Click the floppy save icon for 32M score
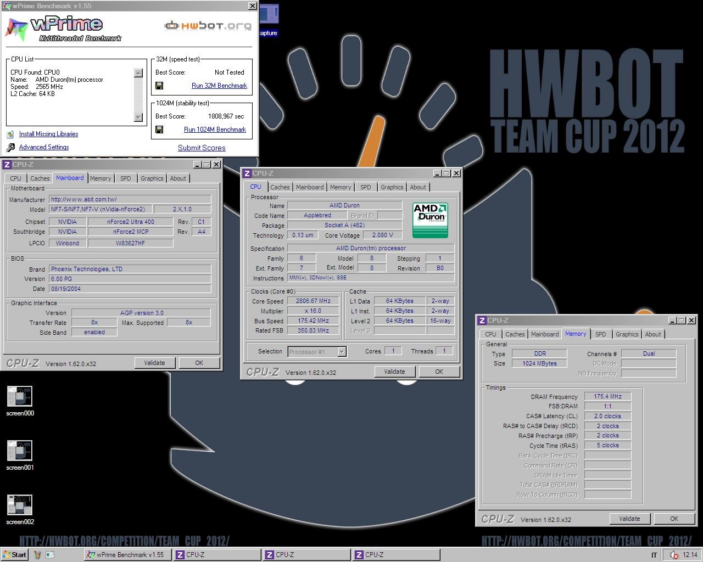 (x=159, y=86)
